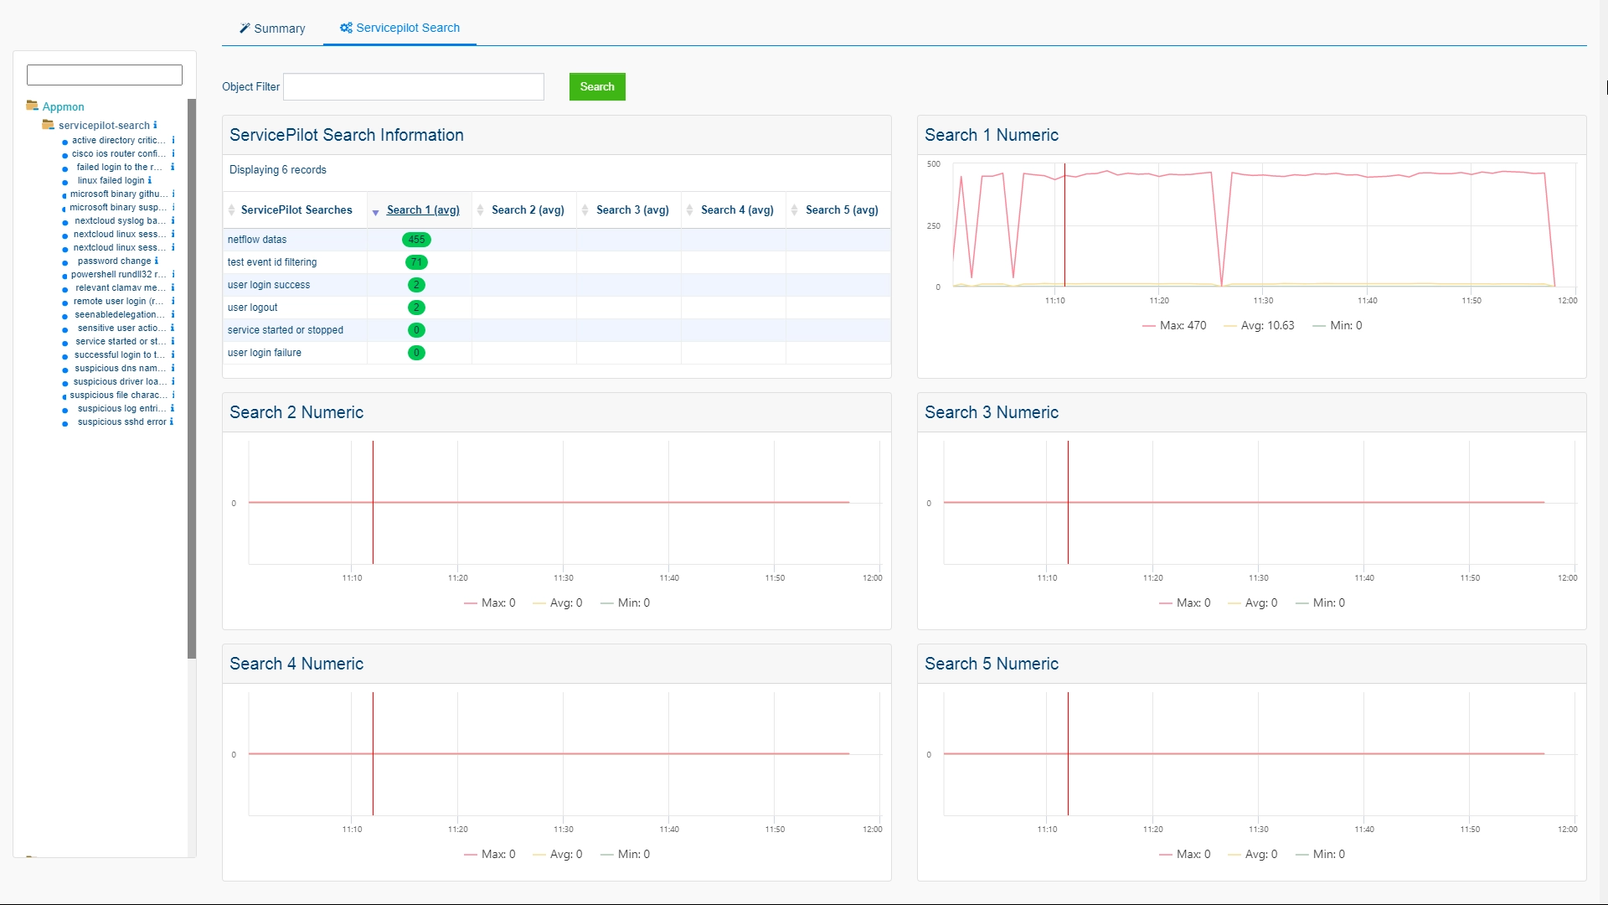Viewport: 1608px width, 905px height.
Task: Toggle Max: 0 legend in Search 2 chart
Action: click(490, 603)
